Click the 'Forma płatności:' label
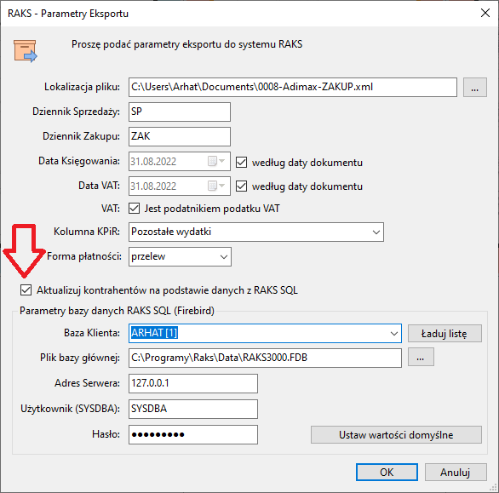This screenshot has height=493, width=499. (x=84, y=256)
